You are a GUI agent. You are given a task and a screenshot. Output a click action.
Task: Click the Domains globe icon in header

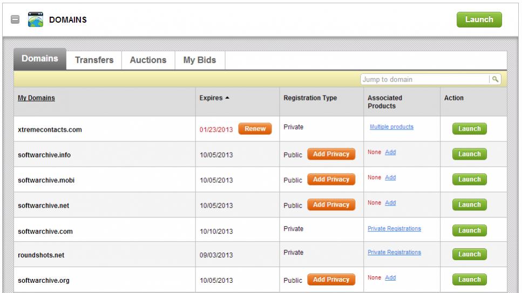point(35,20)
